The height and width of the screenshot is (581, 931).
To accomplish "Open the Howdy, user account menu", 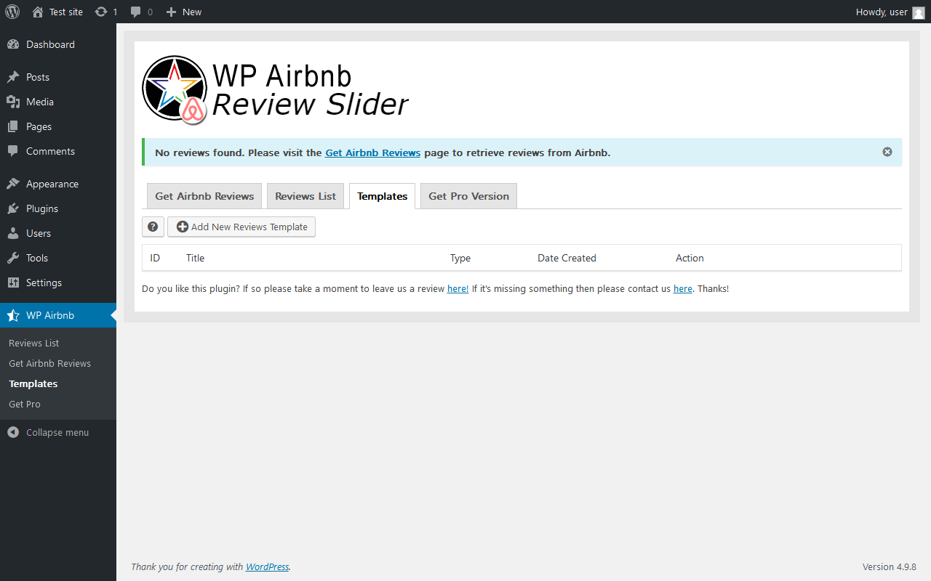I will point(890,12).
